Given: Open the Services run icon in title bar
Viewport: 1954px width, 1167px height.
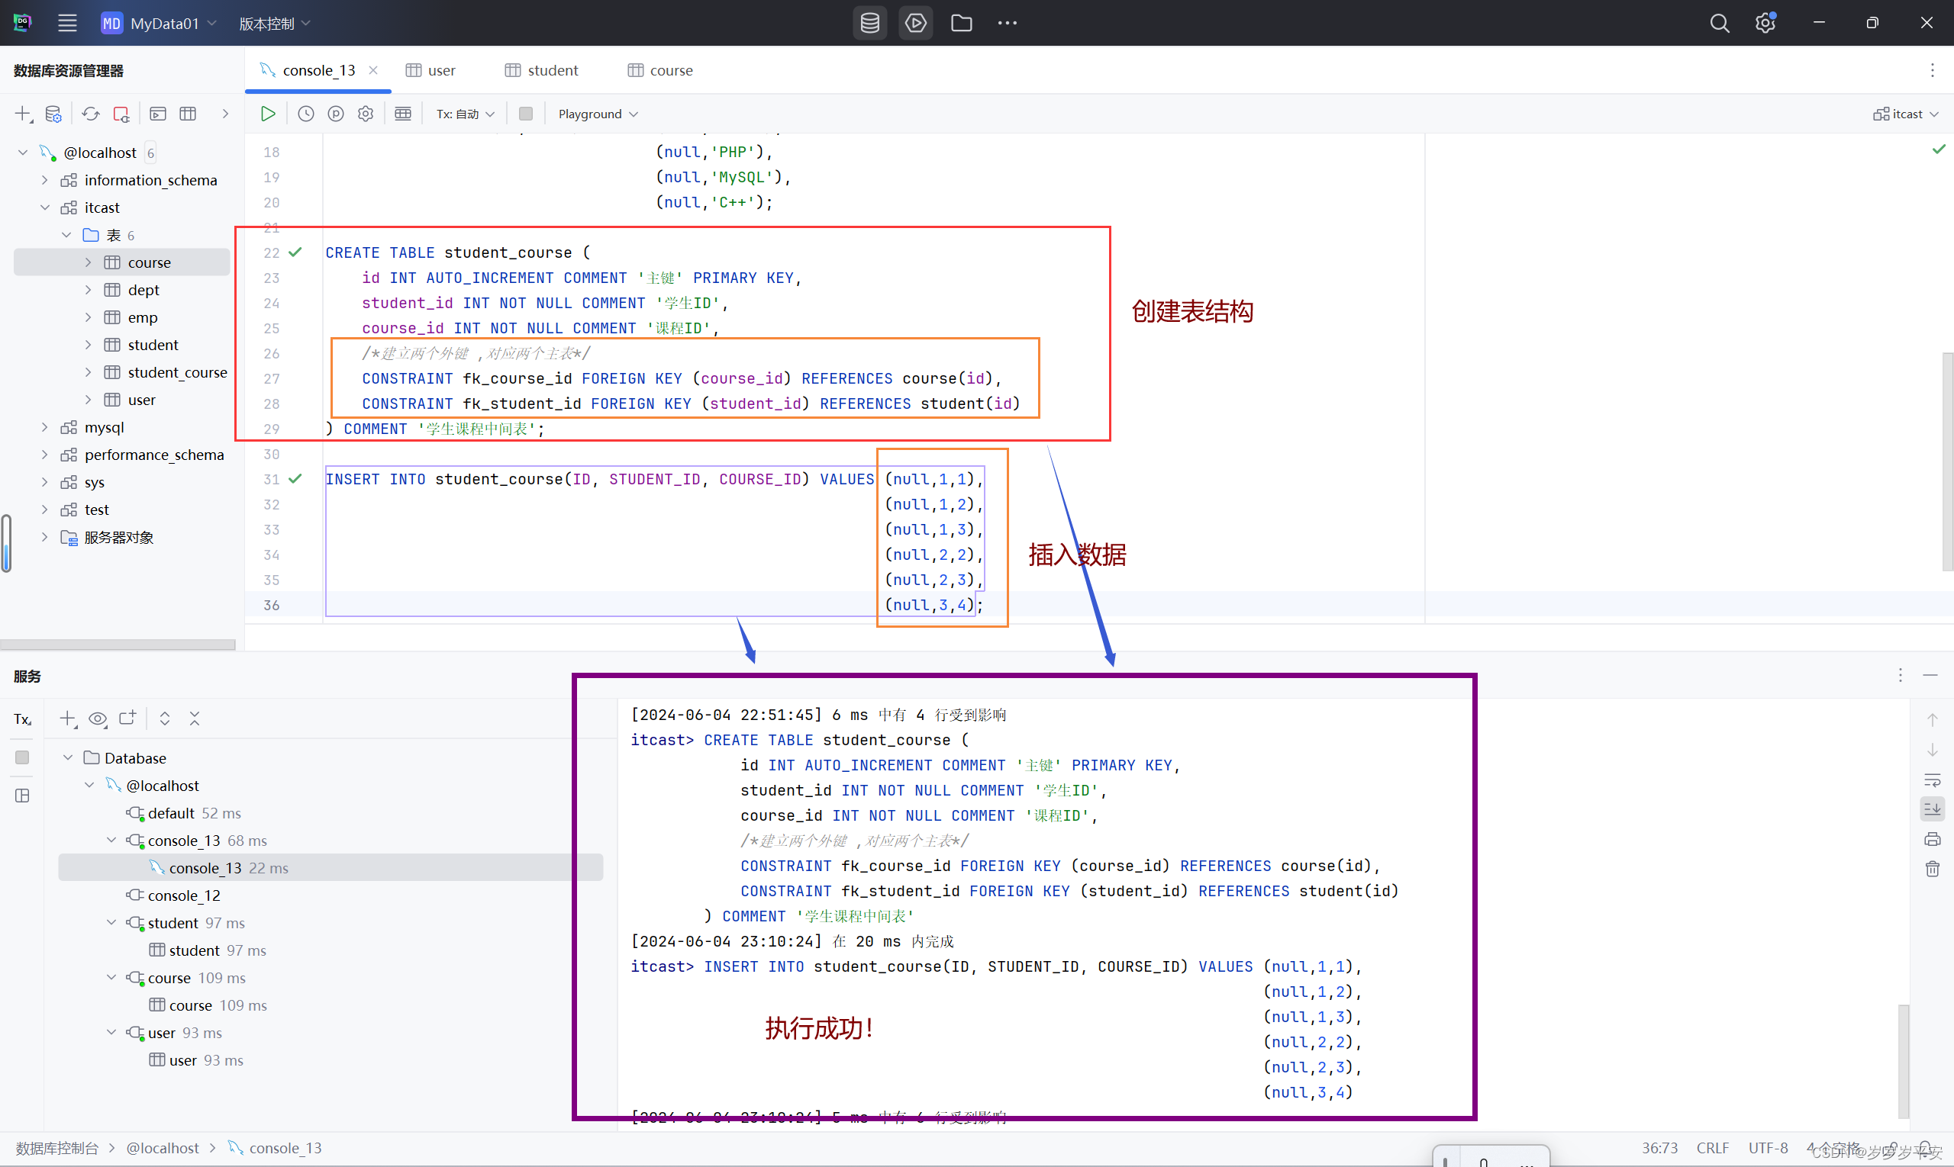Looking at the screenshot, I should (915, 23).
